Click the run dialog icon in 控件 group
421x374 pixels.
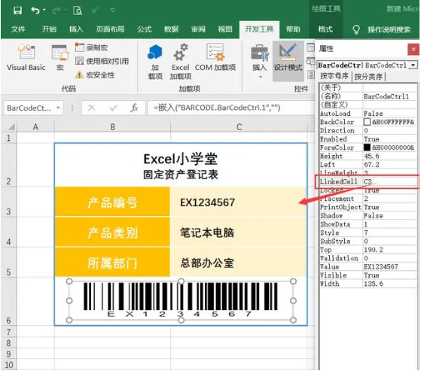coord(310,74)
